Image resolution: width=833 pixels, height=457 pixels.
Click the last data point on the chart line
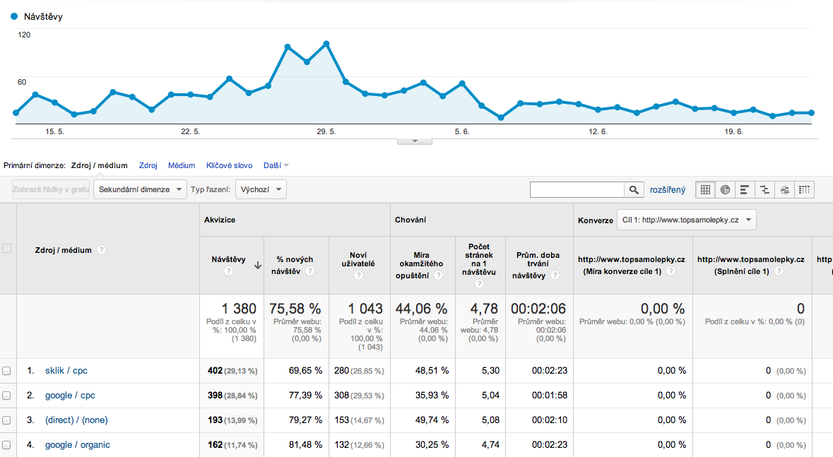pyautogui.click(x=812, y=112)
